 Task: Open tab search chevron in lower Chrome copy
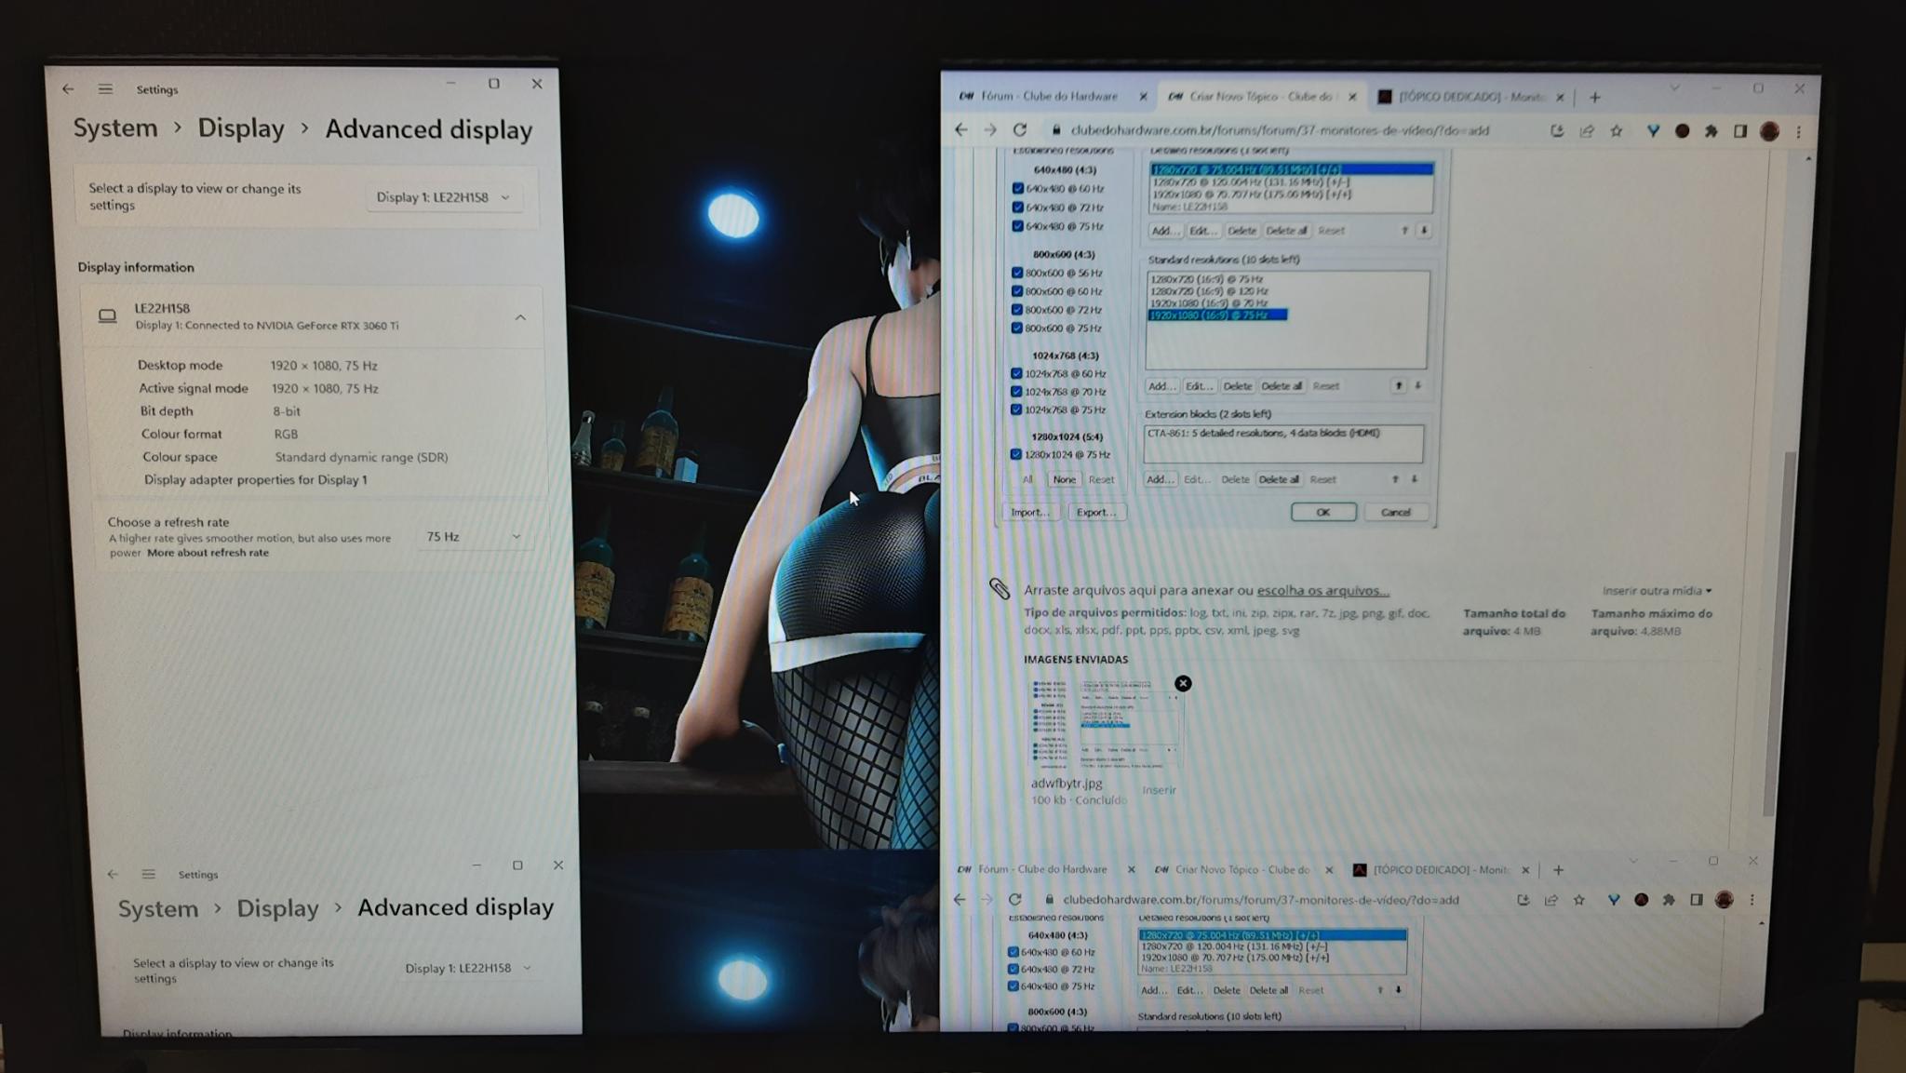[x=1633, y=861]
